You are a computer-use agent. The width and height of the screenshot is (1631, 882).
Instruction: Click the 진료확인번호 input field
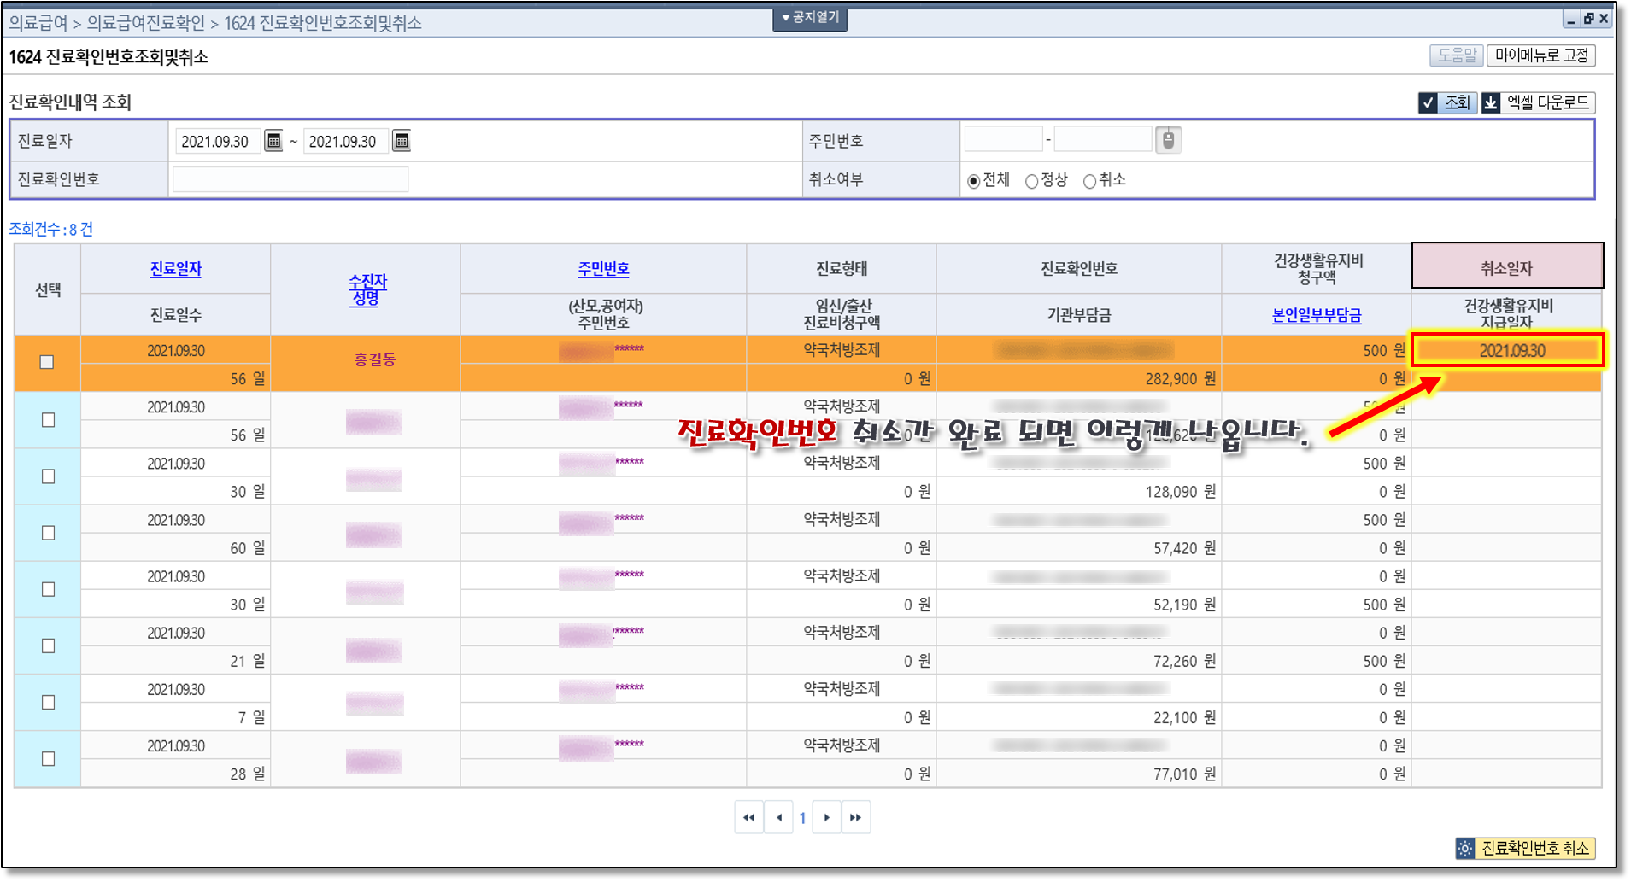[x=290, y=179]
